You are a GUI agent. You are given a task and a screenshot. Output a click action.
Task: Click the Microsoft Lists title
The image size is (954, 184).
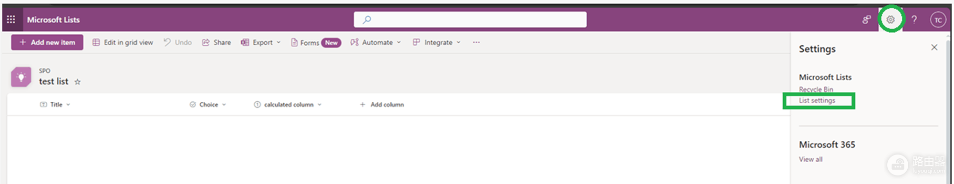(x=53, y=20)
